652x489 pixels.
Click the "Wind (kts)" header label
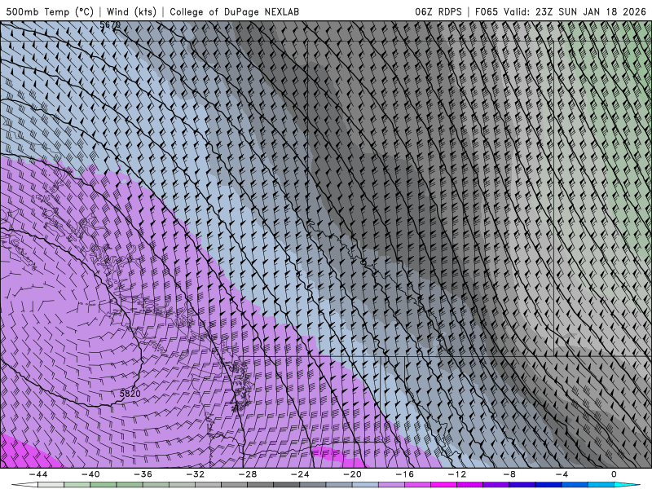[x=131, y=11]
